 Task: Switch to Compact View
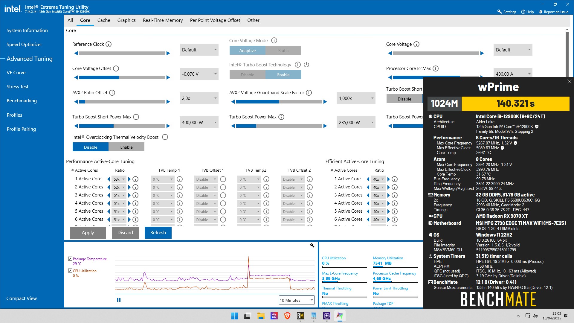[22, 298]
